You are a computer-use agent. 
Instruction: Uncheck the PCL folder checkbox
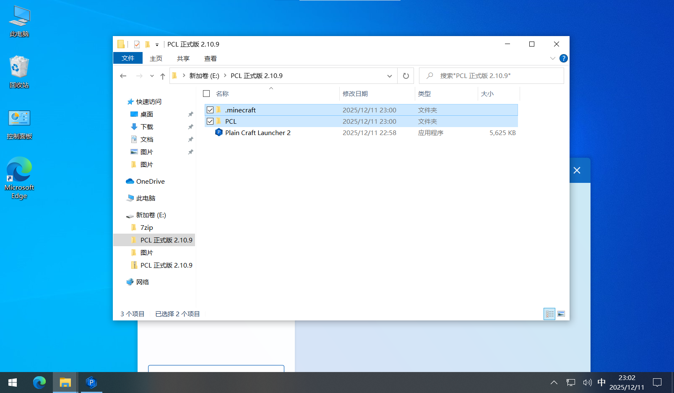tap(210, 121)
